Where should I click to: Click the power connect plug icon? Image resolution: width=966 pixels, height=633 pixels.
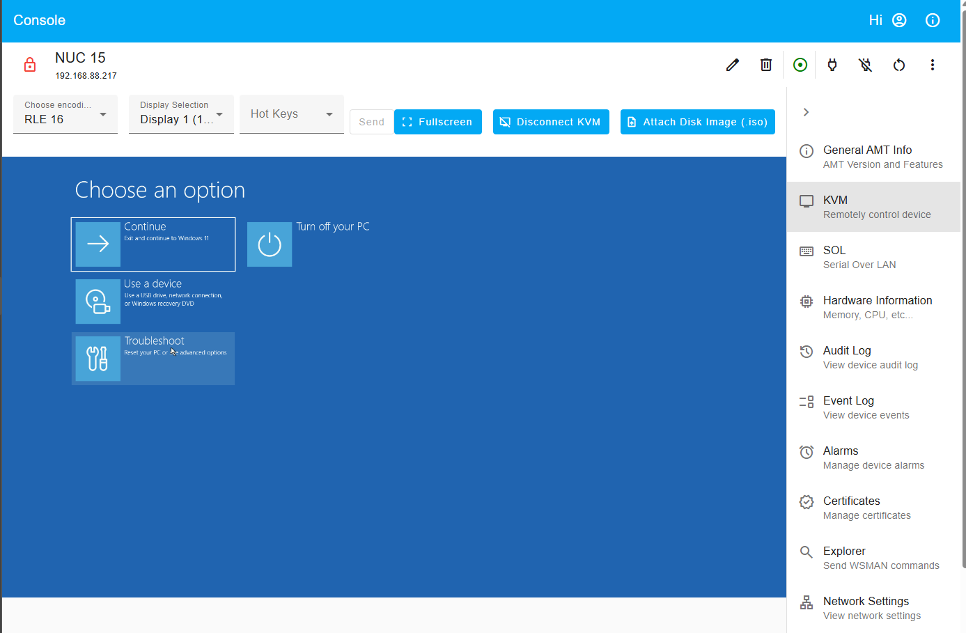tap(832, 64)
